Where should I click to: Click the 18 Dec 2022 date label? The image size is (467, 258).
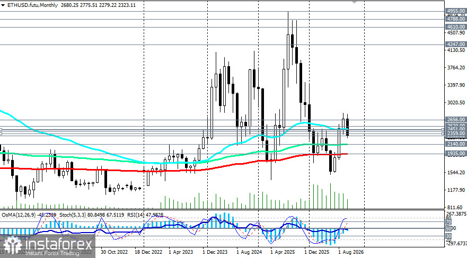point(148,252)
